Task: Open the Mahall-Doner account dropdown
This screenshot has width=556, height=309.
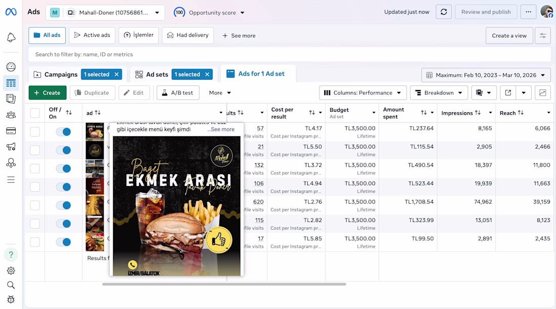Action: (x=105, y=13)
